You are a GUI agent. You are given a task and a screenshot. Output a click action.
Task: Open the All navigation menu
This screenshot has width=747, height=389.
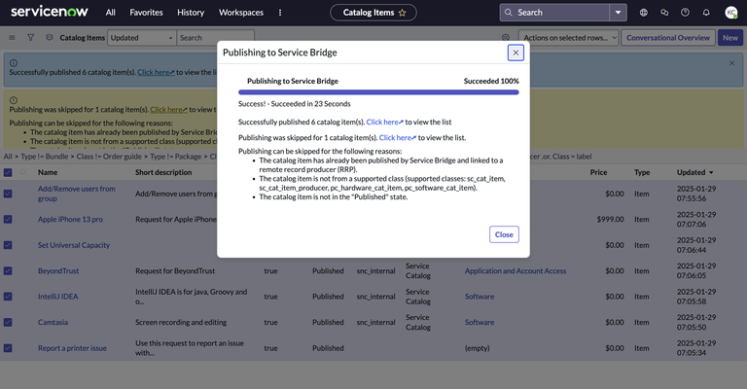pyautogui.click(x=111, y=13)
